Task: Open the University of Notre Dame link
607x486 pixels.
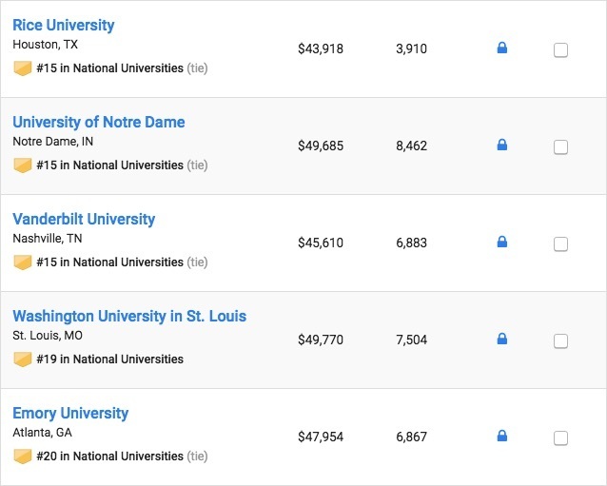Action: (x=98, y=122)
